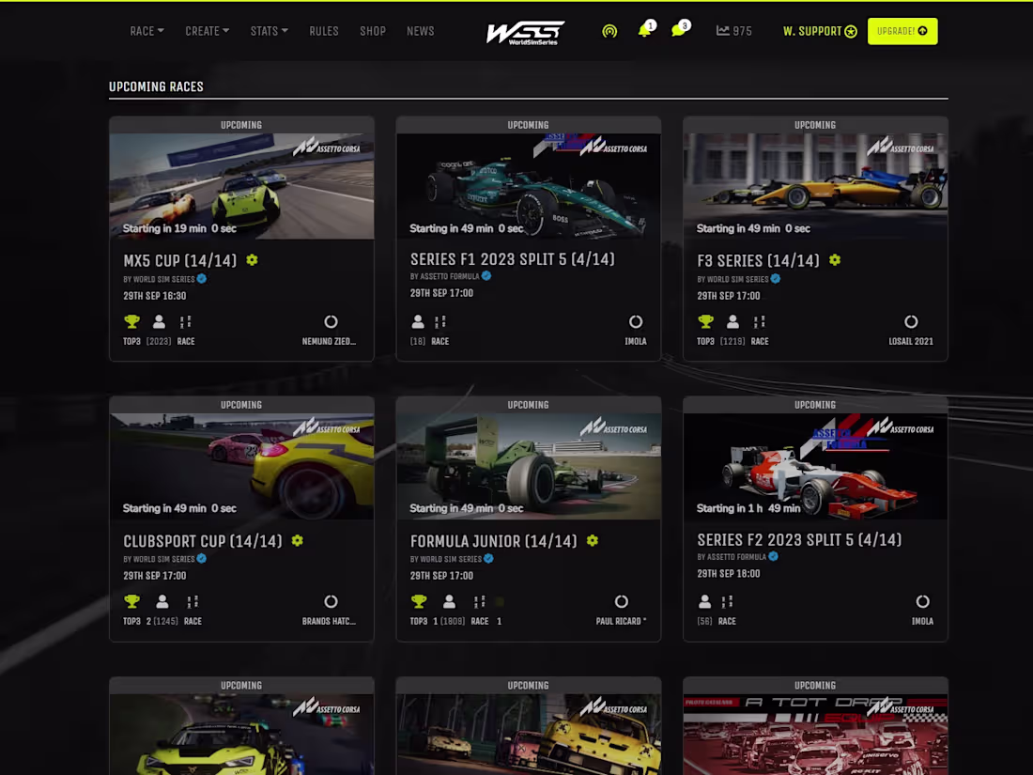1033x775 pixels.
Task: Open the Clubsport Cup race thumbnail
Action: 241,466
